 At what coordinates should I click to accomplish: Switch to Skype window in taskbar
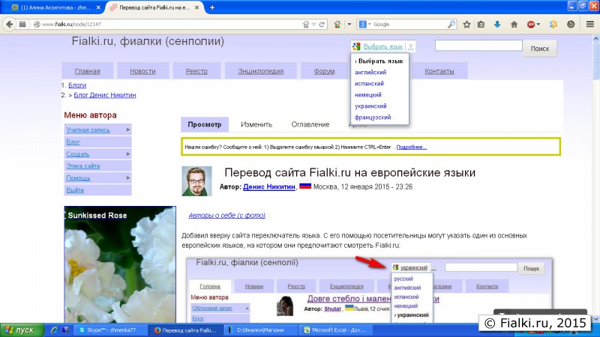pos(109,330)
